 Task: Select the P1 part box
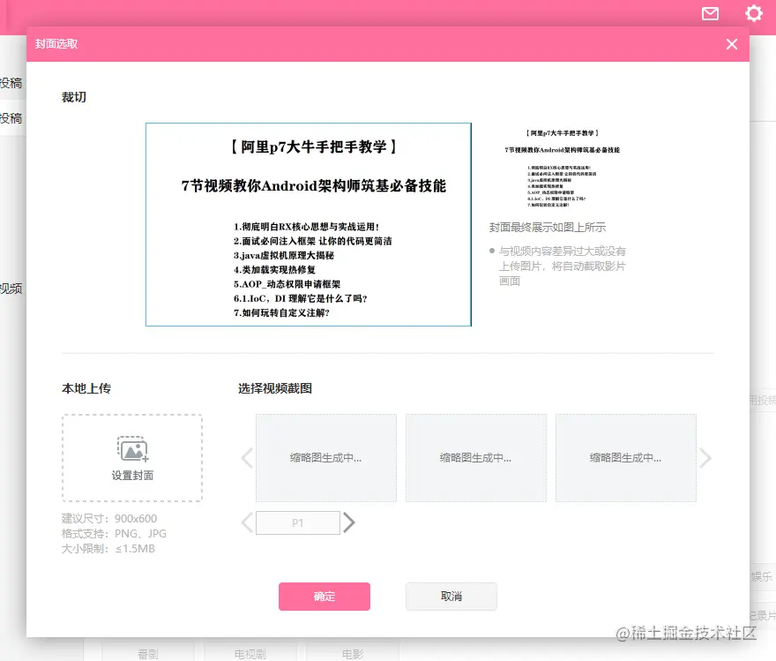(298, 522)
